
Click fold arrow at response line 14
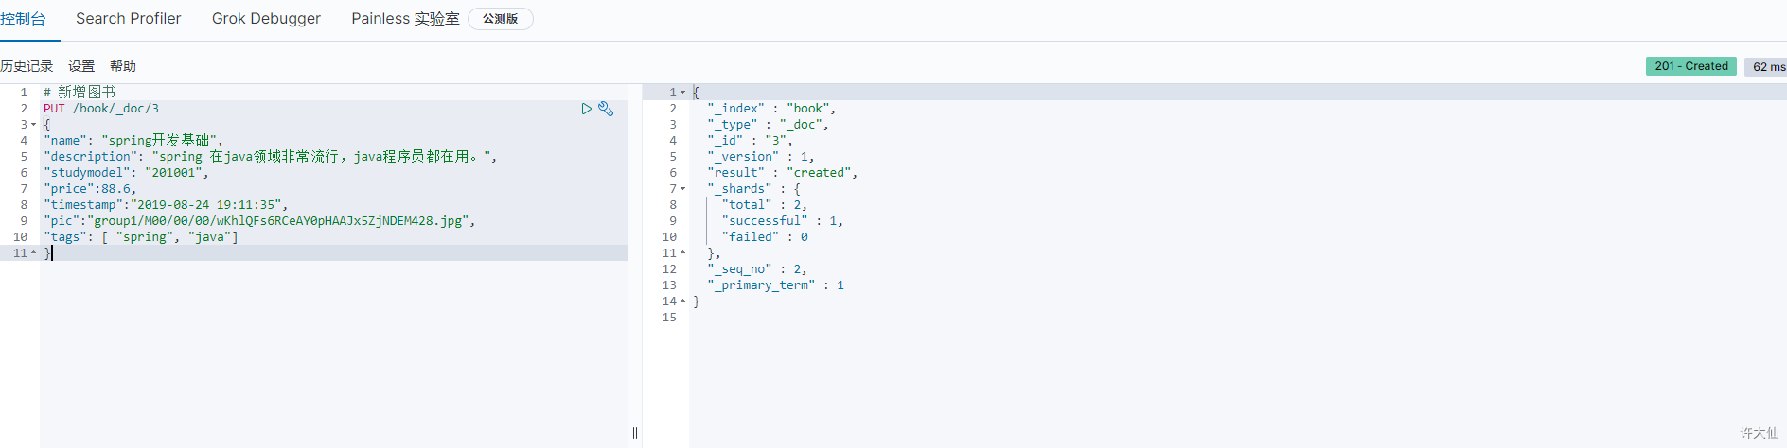(x=682, y=302)
